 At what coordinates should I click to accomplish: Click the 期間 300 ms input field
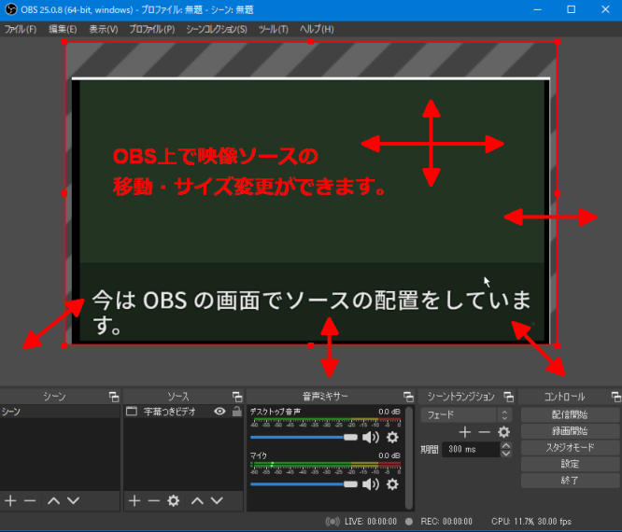coord(471,449)
